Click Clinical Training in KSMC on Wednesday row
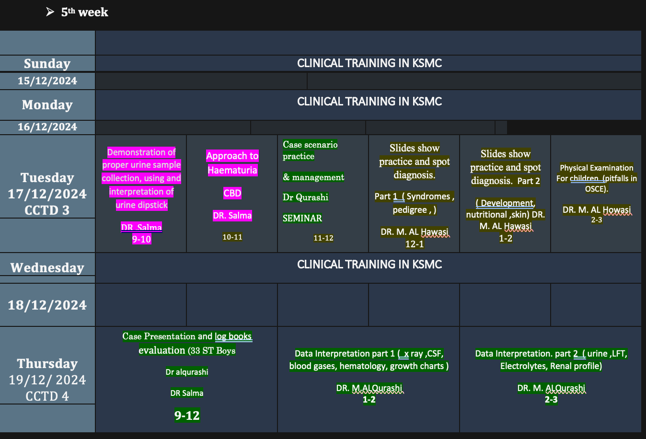646x439 pixels. 369,265
